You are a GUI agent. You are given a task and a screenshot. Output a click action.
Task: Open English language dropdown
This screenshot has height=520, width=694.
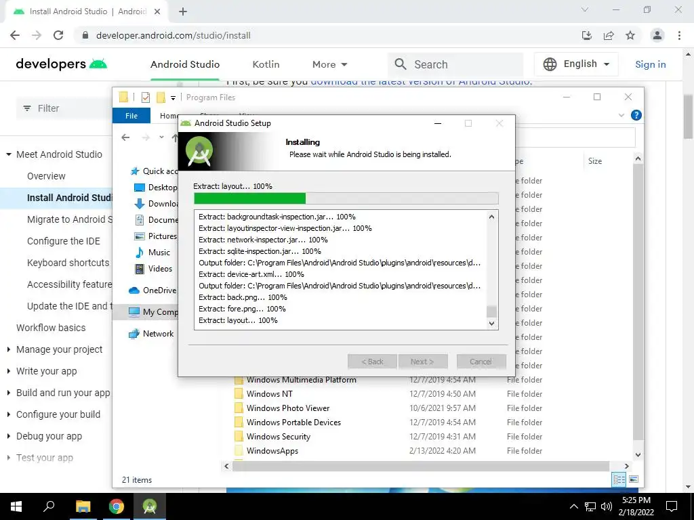coord(576,64)
